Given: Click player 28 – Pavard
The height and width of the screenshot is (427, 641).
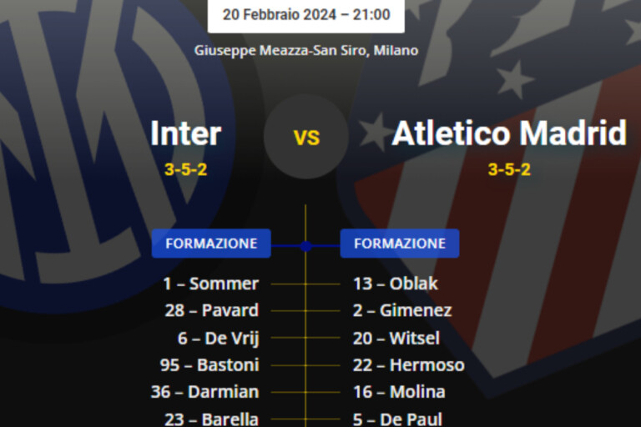Looking at the screenshot, I should [x=211, y=310].
